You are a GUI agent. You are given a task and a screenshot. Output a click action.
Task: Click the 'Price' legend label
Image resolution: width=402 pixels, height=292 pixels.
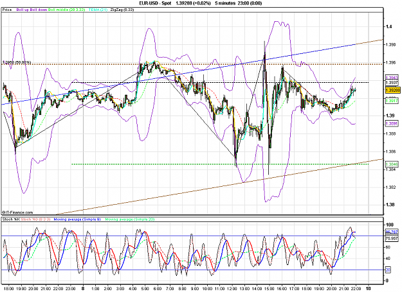[7, 10]
